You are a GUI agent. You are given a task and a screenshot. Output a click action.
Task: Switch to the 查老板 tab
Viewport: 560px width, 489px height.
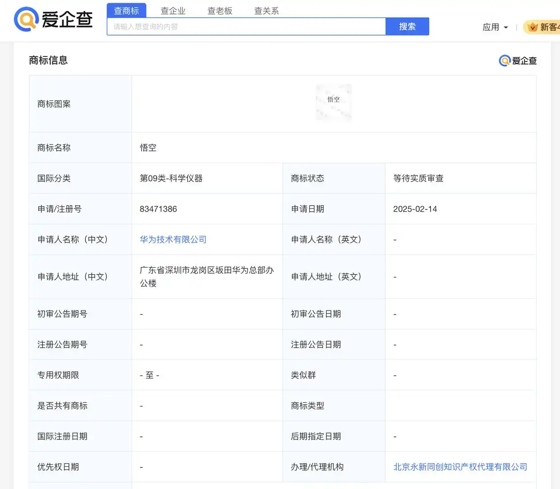pyautogui.click(x=220, y=10)
